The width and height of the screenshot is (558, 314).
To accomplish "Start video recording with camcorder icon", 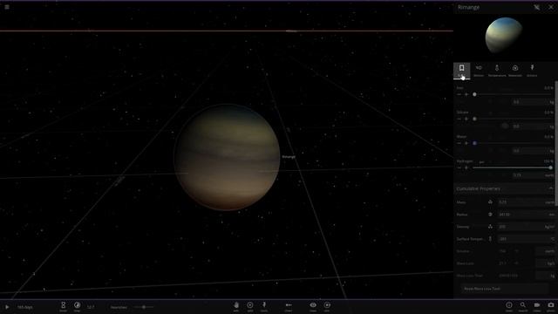I will [x=537, y=306].
